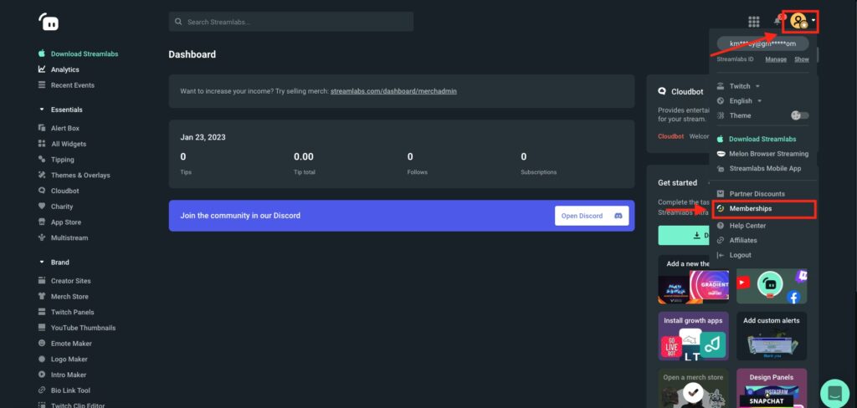The height and width of the screenshot is (408, 857).
Task: Collapse the Brand section
Action: tap(42, 262)
